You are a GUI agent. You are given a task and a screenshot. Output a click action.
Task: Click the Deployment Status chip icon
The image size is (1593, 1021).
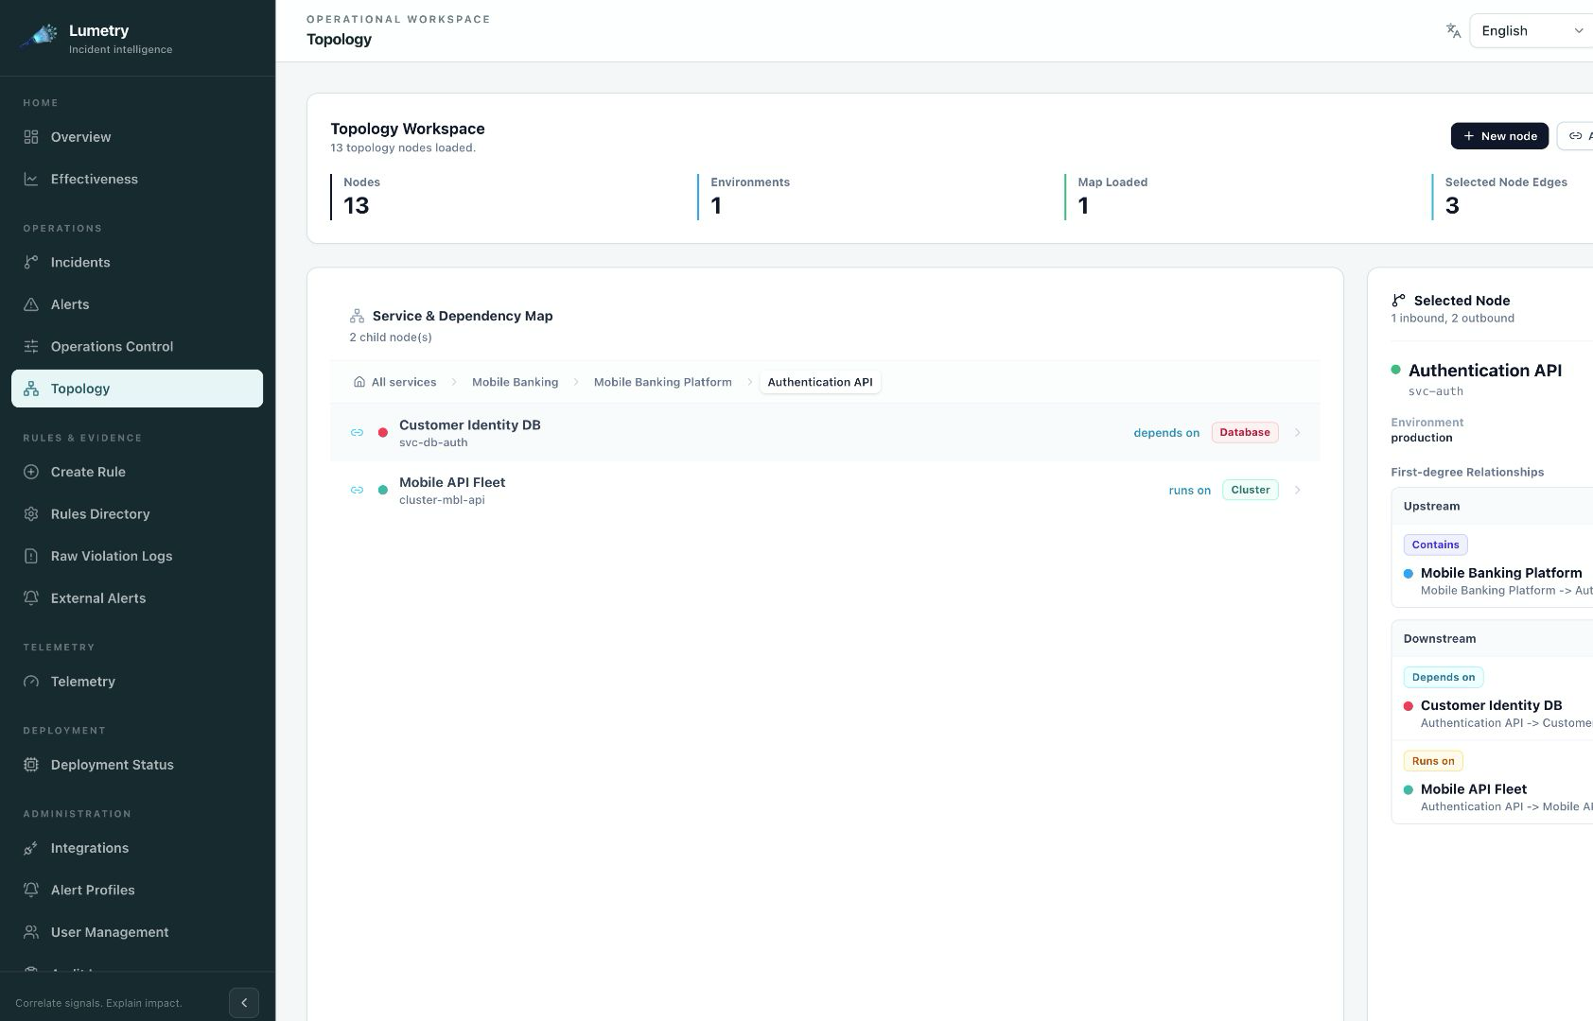click(31, 765)
